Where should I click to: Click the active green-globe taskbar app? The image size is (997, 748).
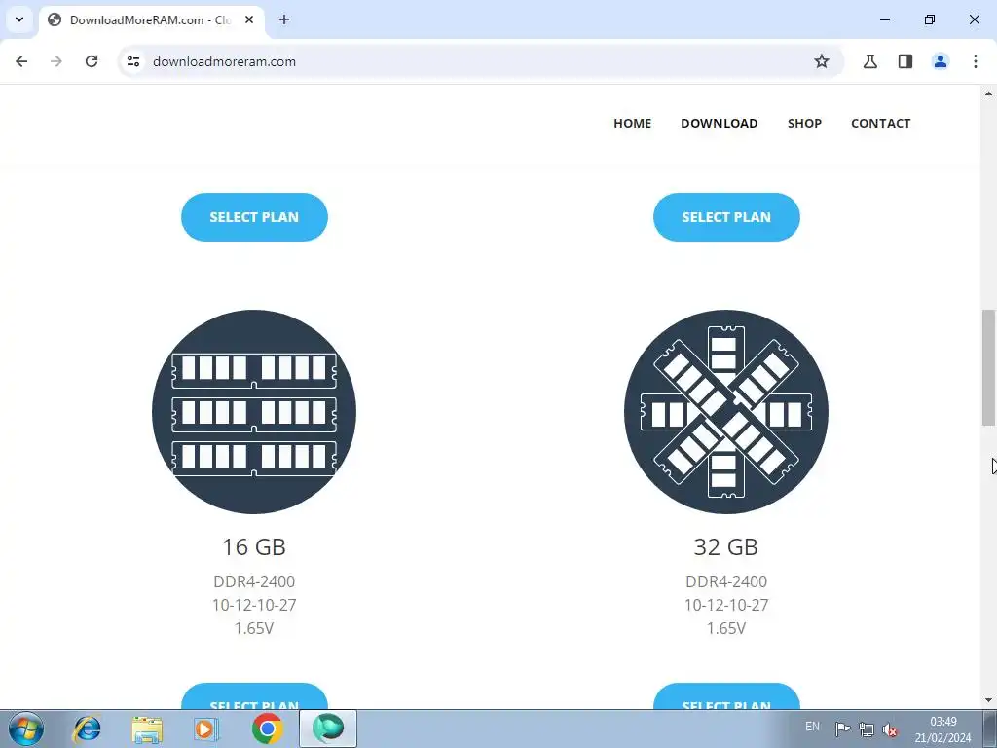pos(328,729)
